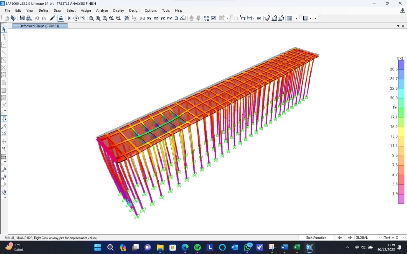The height and width of the screenshot is (254, 407).
Task: Set the default 3-d view
Action: [x=142, y=18]
